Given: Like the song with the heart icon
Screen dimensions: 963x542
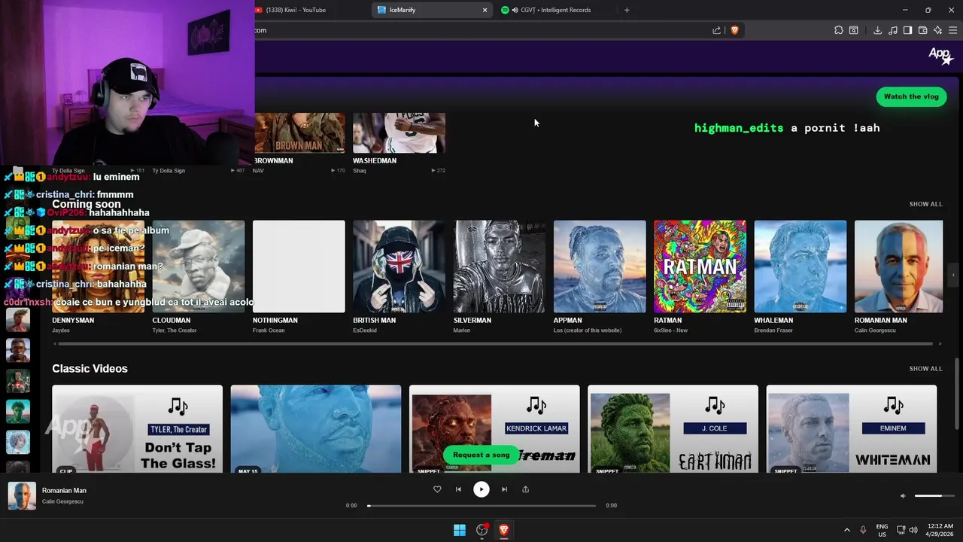Looking at the screenshot, I should [437, 489].
